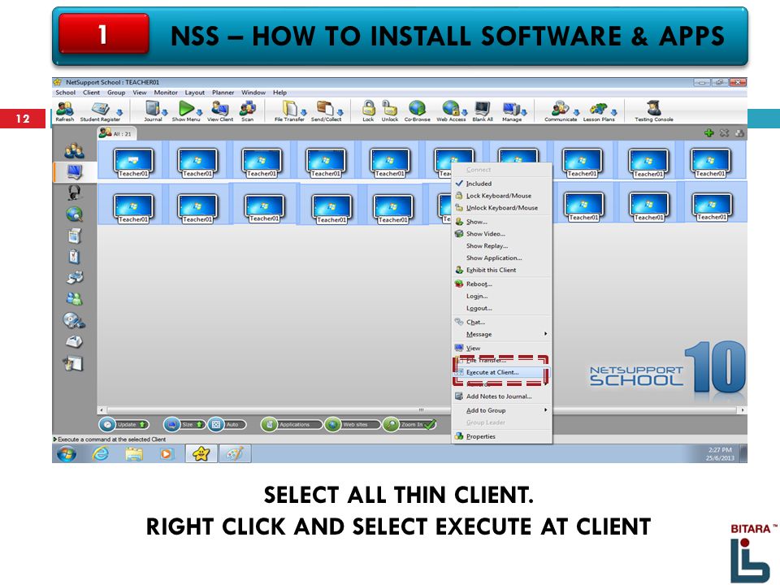Click the Unlock toolbar icon
This screenshot has width=780, height=585.
389,110
